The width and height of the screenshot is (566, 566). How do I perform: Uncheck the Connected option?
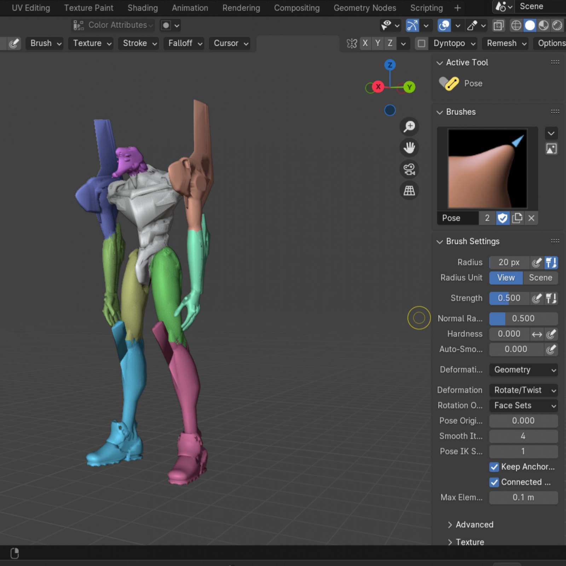(494, 482)
